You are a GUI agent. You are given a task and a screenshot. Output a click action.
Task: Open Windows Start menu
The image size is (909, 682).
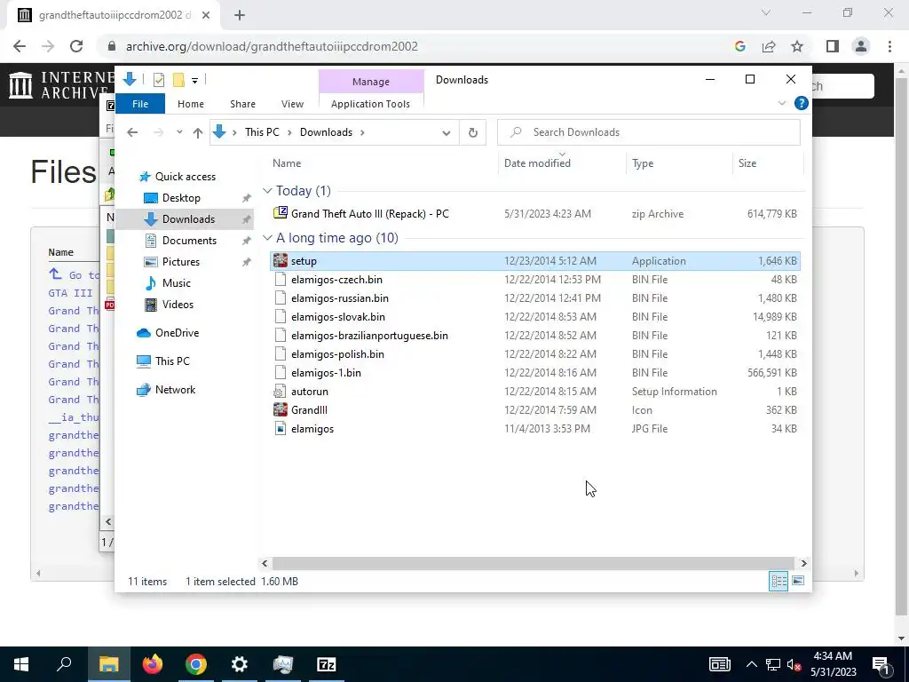point(21,664)
